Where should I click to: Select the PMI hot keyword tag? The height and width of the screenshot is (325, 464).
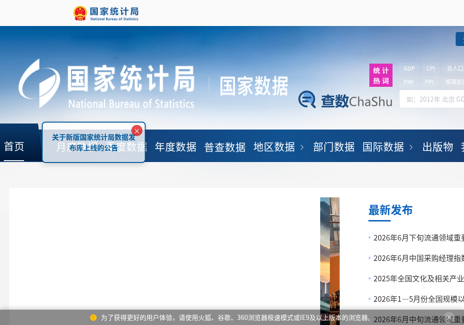[x=408, y=82]
